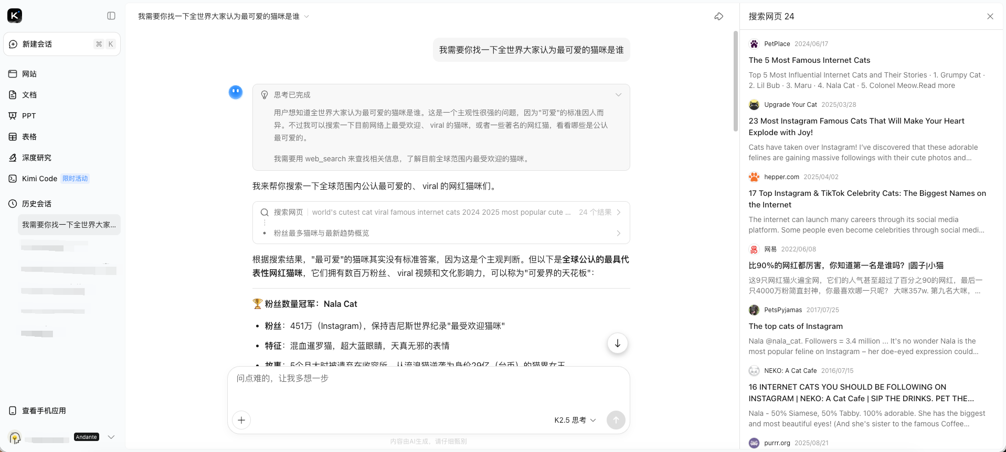Click the Kimi Code terminal icon
This screenshot has height=452, width=1006.
(x=13, y=179)
